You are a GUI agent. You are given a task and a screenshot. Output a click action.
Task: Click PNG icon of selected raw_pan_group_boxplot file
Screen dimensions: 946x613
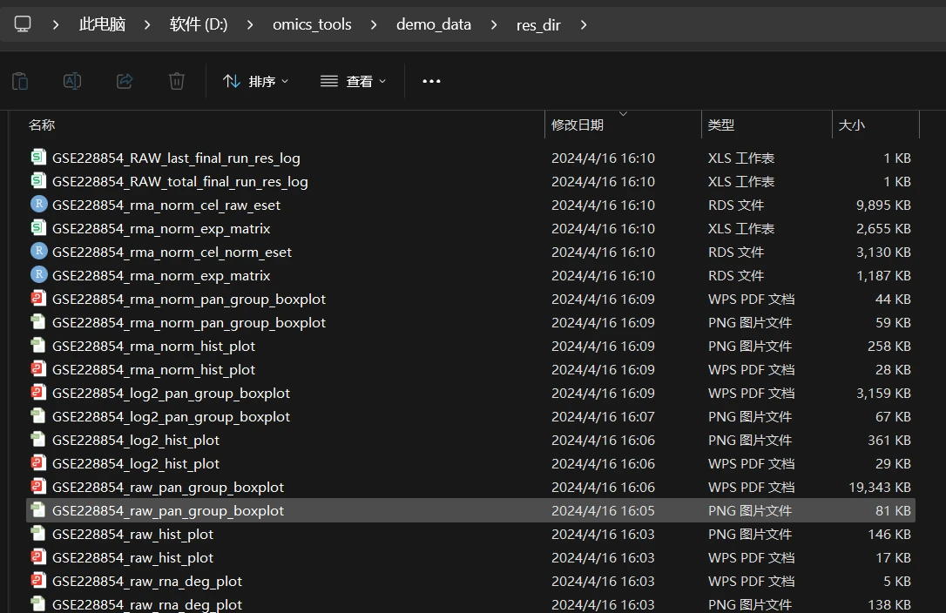[38, 510]
